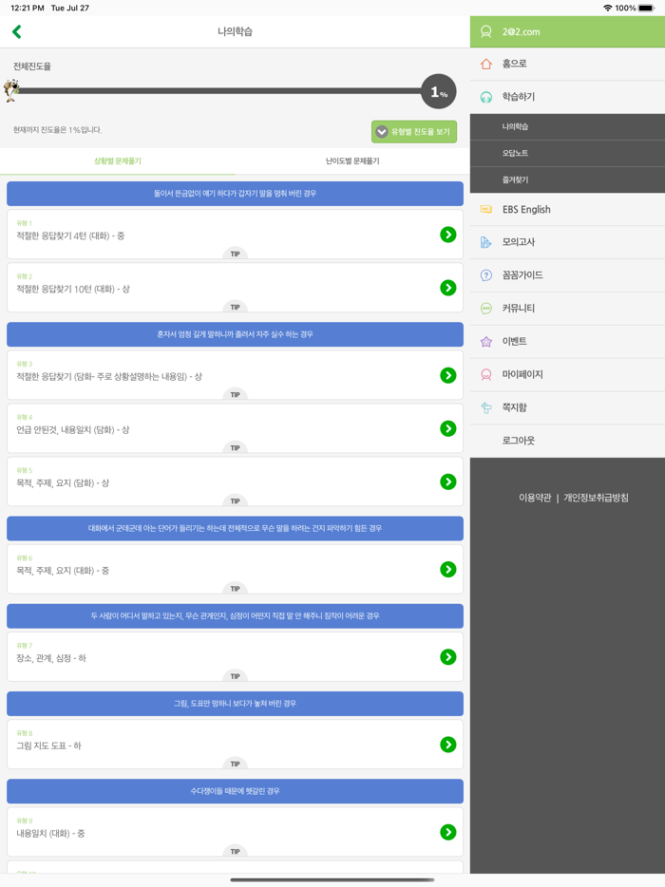Expand TIP under 유형 9

pyautogui.click(x=235, y=852)
